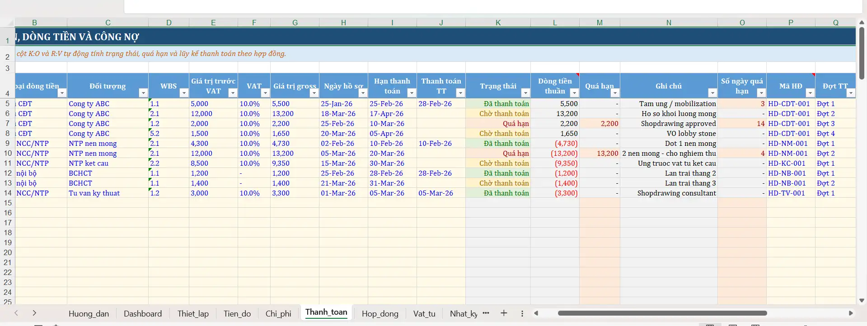This screenshot has height=326, width=867.
Task: Click the horizontal scrollbar left arrow
Action: coord(536,313)
